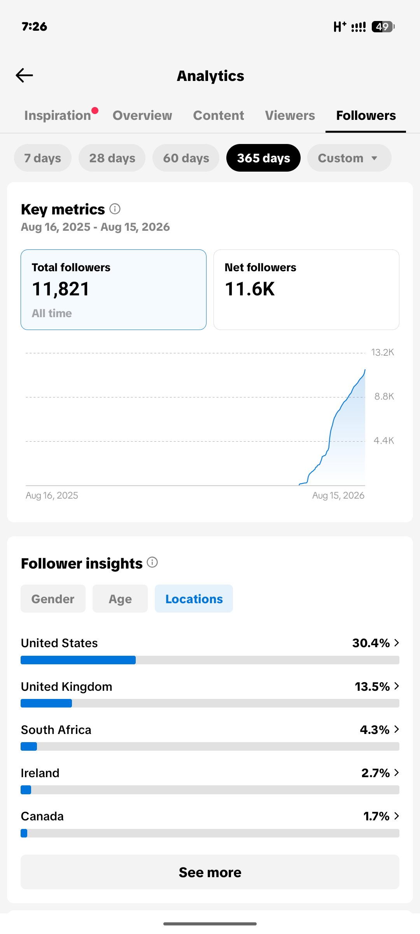Open Ireland chevron arrow

point(396,772)
